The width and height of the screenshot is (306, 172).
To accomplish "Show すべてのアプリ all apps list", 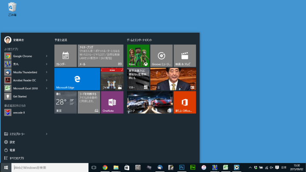I will (17, 158).
